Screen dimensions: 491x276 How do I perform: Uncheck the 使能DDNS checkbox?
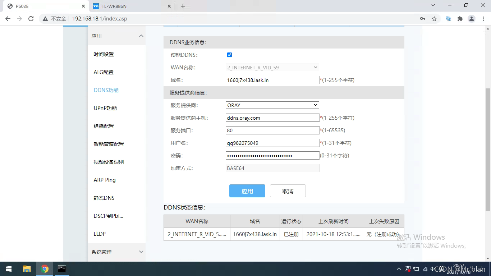[229, 55]
